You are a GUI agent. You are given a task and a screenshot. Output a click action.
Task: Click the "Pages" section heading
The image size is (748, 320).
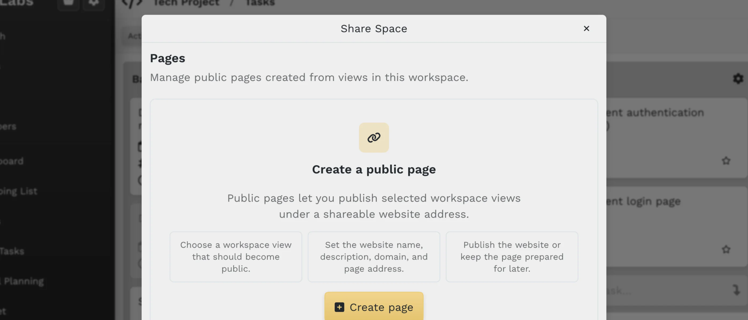pyautogui.click(x=167, y=58)
